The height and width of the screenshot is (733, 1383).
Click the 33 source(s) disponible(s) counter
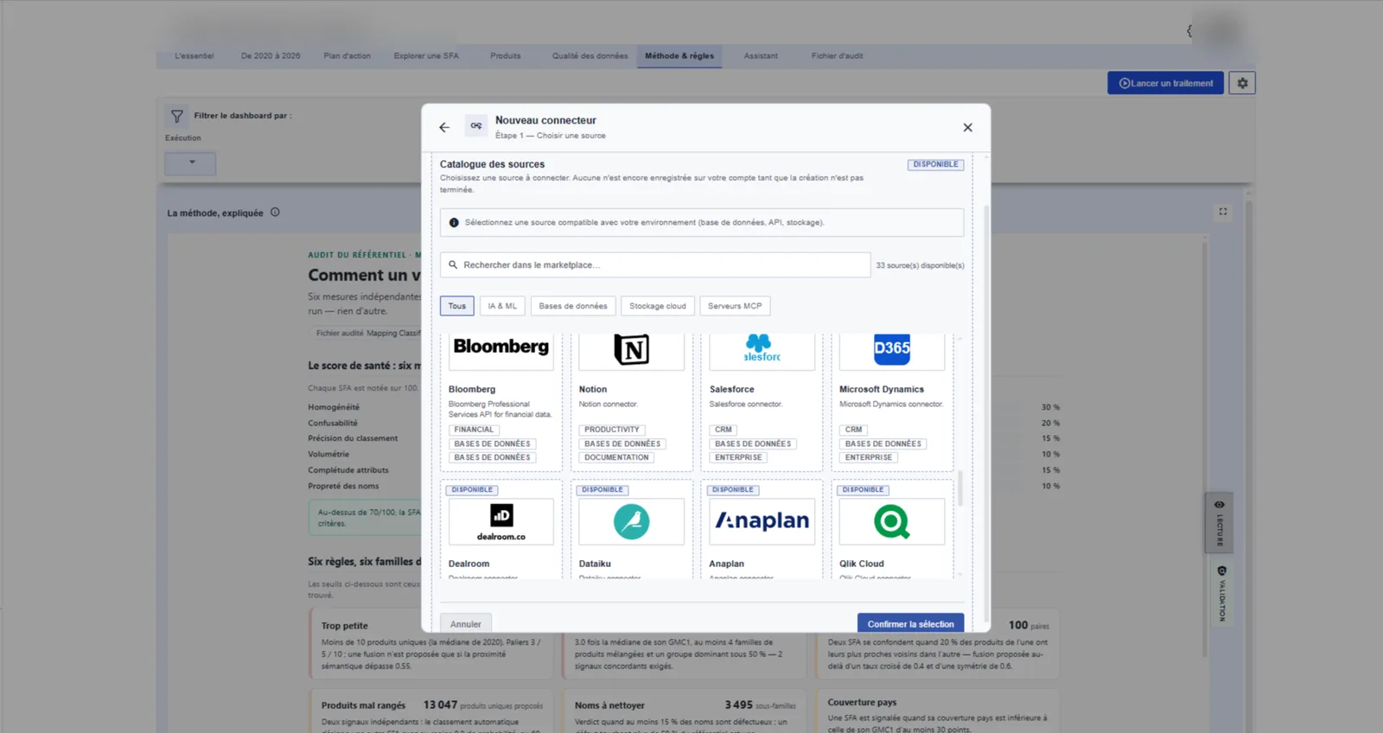[x=920, y=265]
